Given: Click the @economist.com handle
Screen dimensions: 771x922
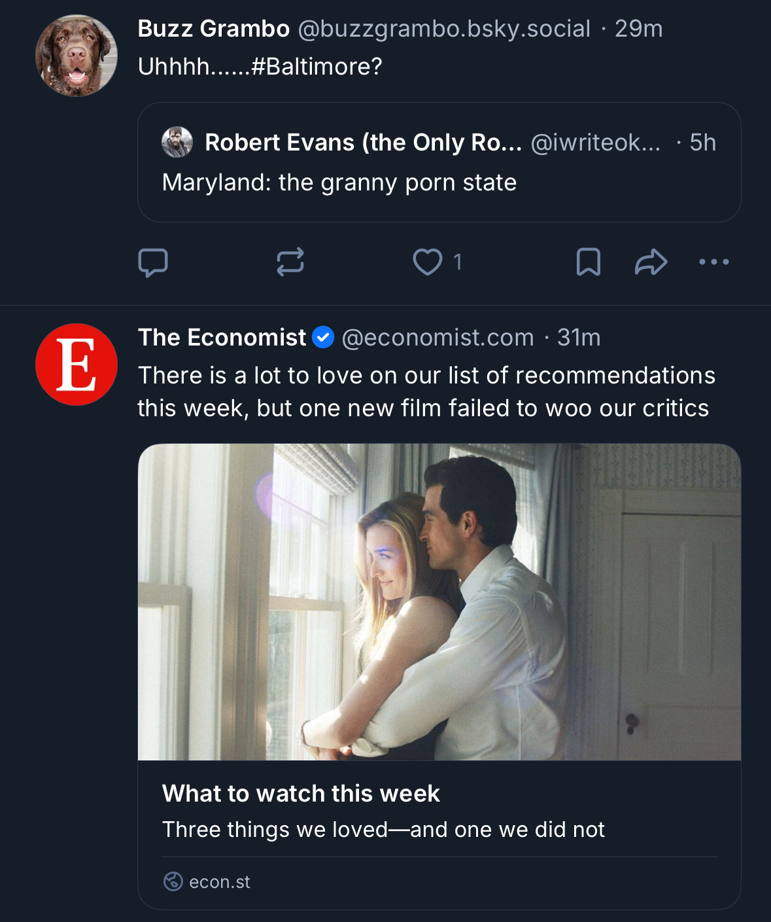Looking at the screenshot, I should pyautogui.click(x=437, y=338).
